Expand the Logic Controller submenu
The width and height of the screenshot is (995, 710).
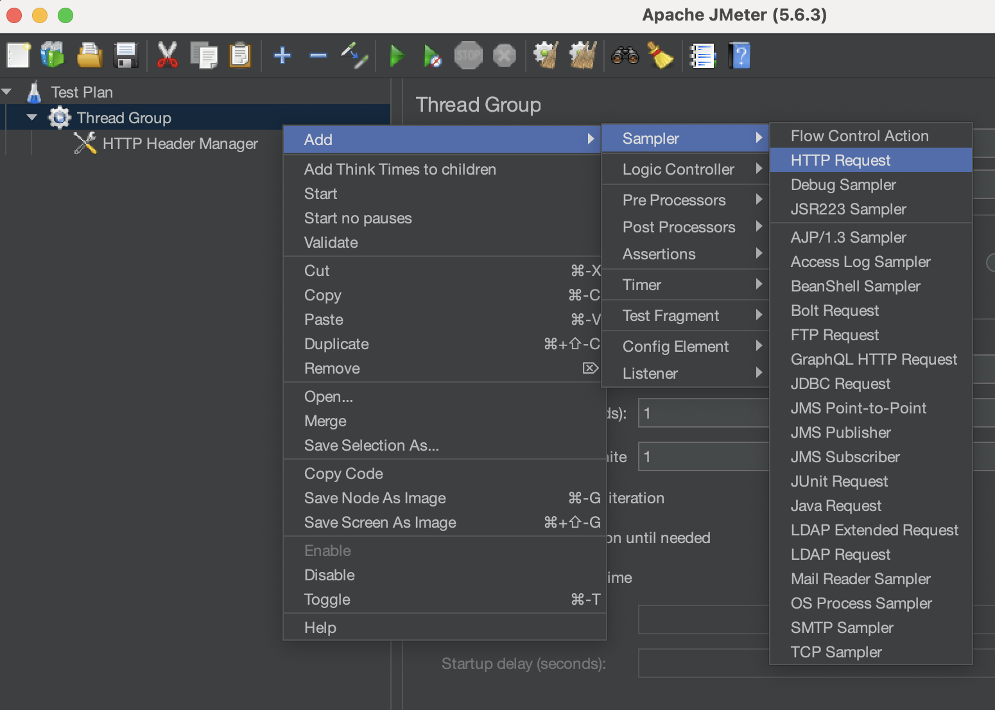click(x=684, y=169)
